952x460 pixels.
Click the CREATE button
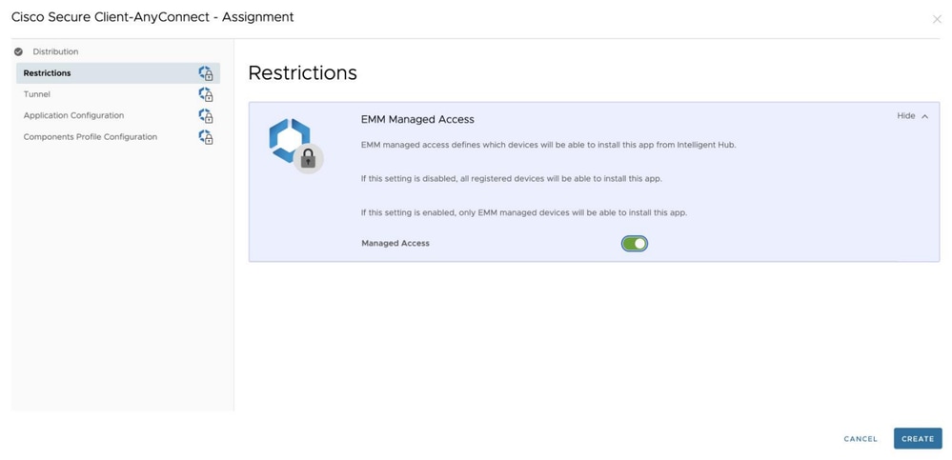pyautogui.click(x=918, y=438)
